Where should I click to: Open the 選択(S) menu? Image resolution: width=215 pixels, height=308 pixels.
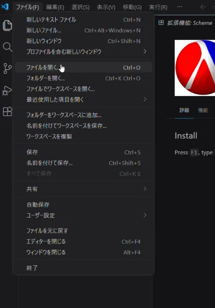[81, 7]
